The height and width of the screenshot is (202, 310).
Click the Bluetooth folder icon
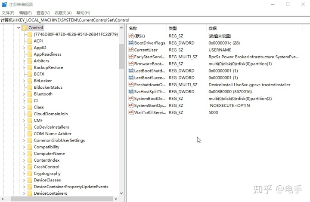(x=30, y=94)
